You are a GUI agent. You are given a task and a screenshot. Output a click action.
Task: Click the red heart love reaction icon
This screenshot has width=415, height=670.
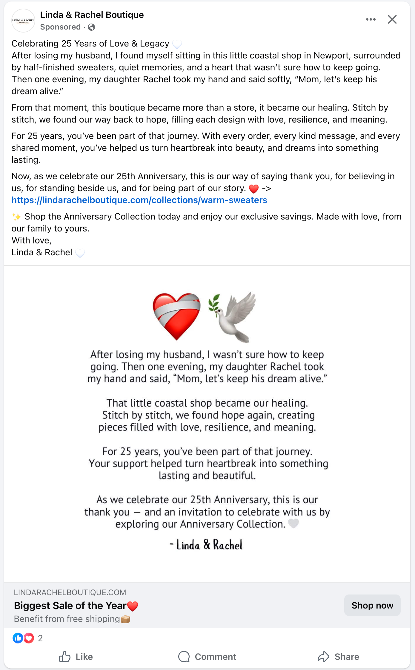coord(29,638)
